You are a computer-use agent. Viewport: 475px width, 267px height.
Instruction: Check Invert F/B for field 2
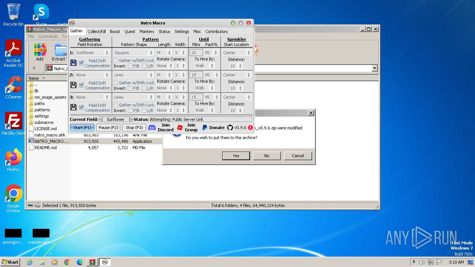tap(130, 88)
